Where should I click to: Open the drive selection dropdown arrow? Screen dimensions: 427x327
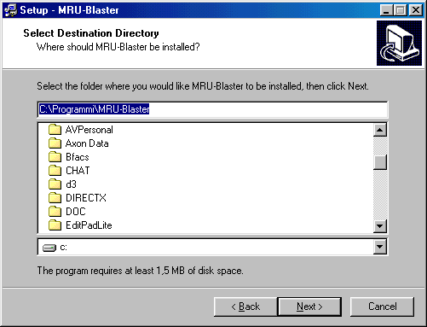pos(380,247)
